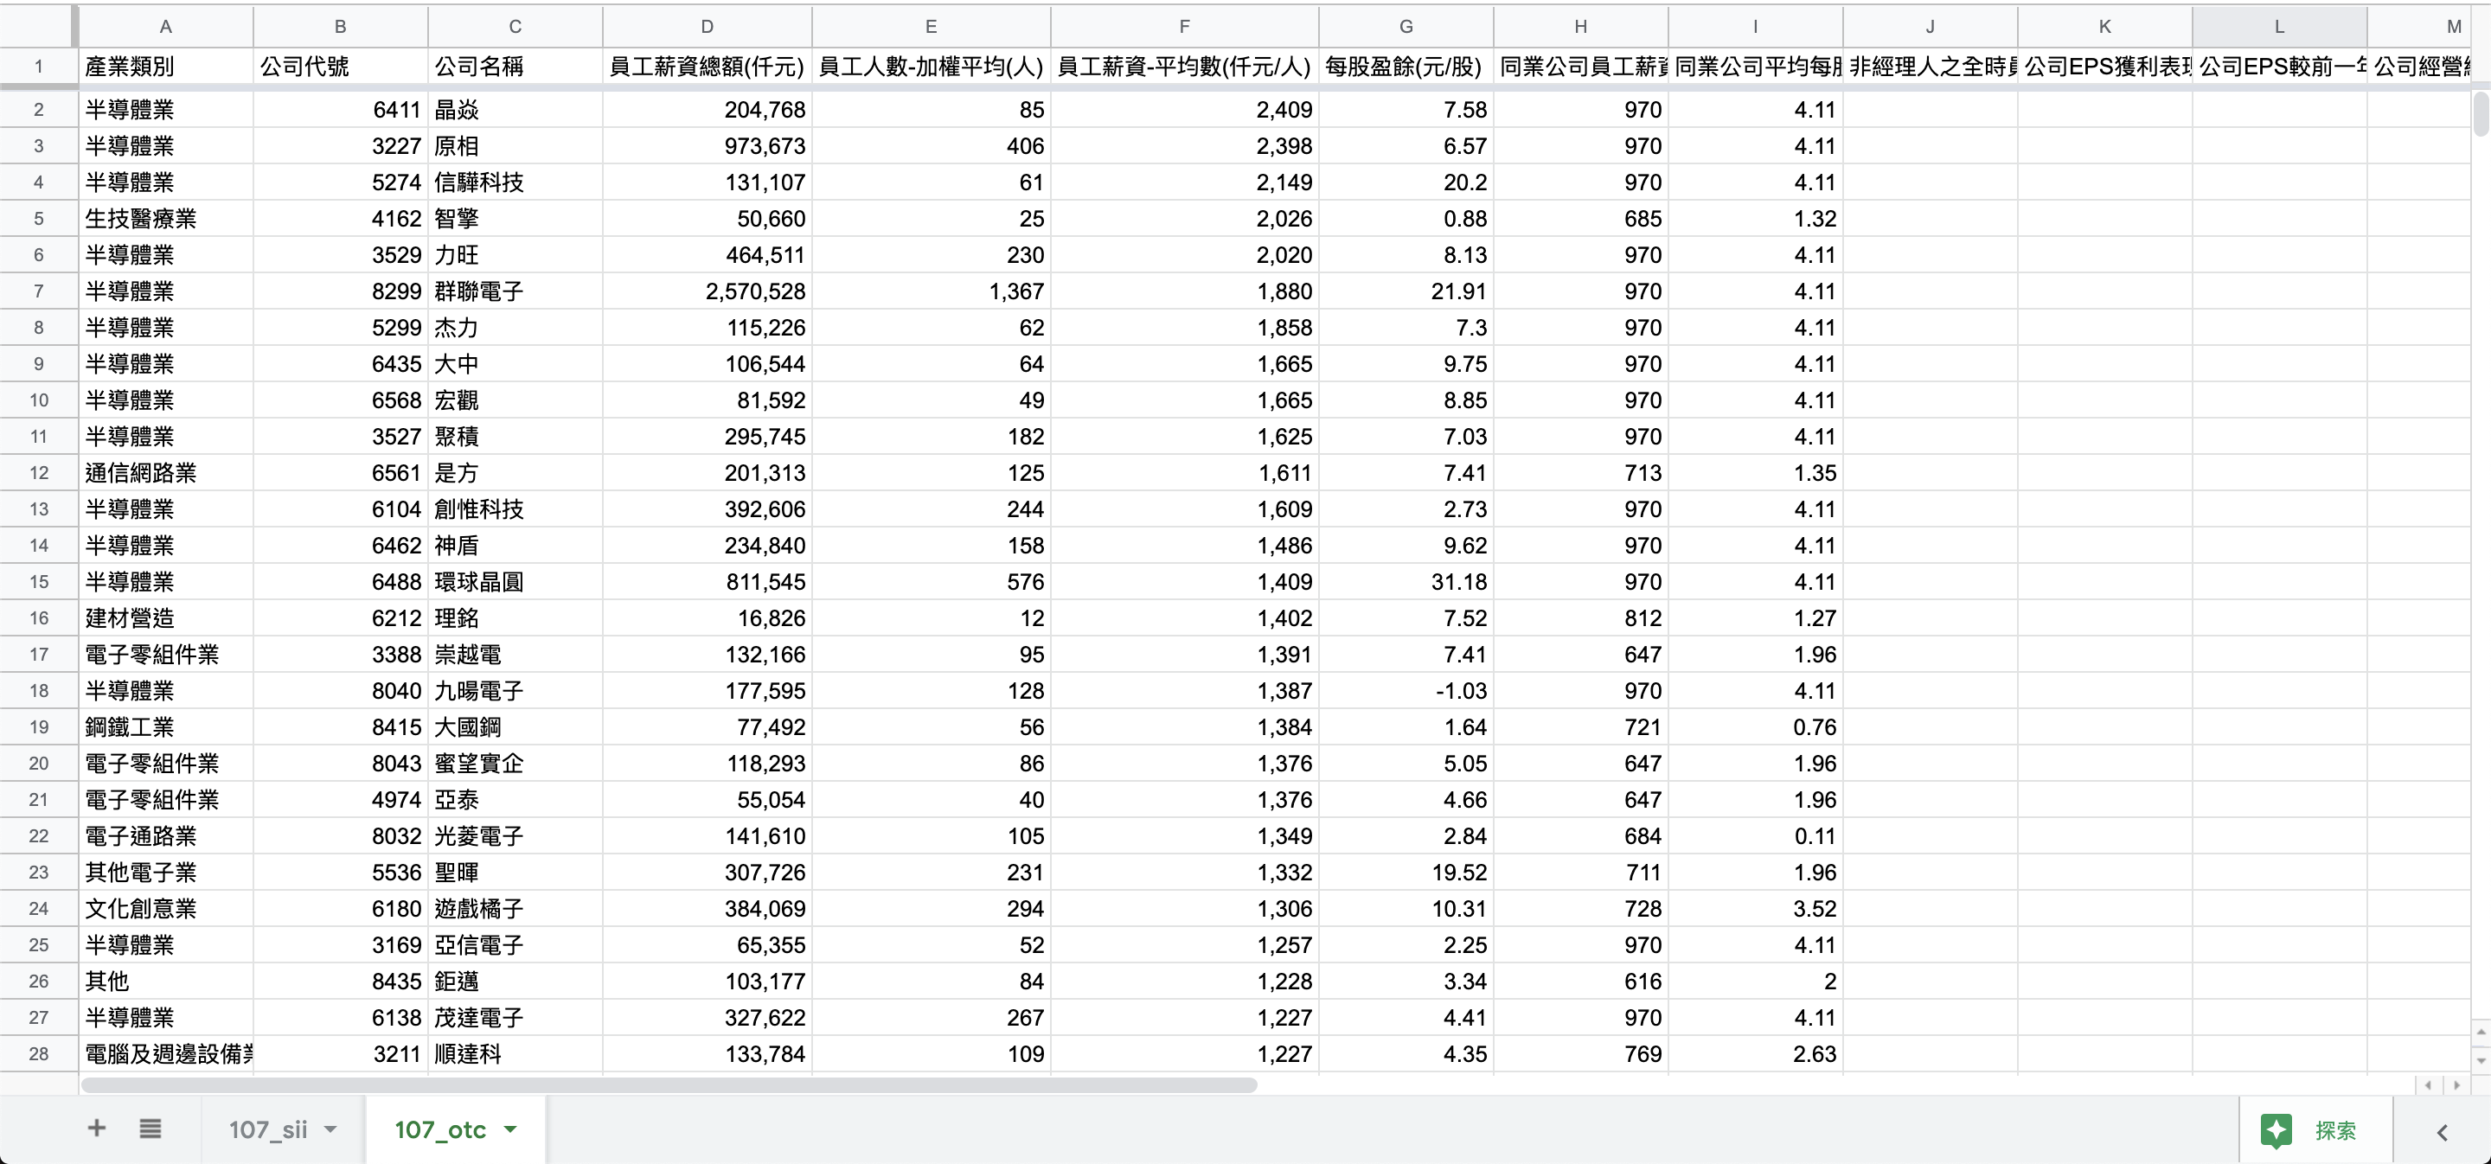Select row 15 header

tap(39, 582)
